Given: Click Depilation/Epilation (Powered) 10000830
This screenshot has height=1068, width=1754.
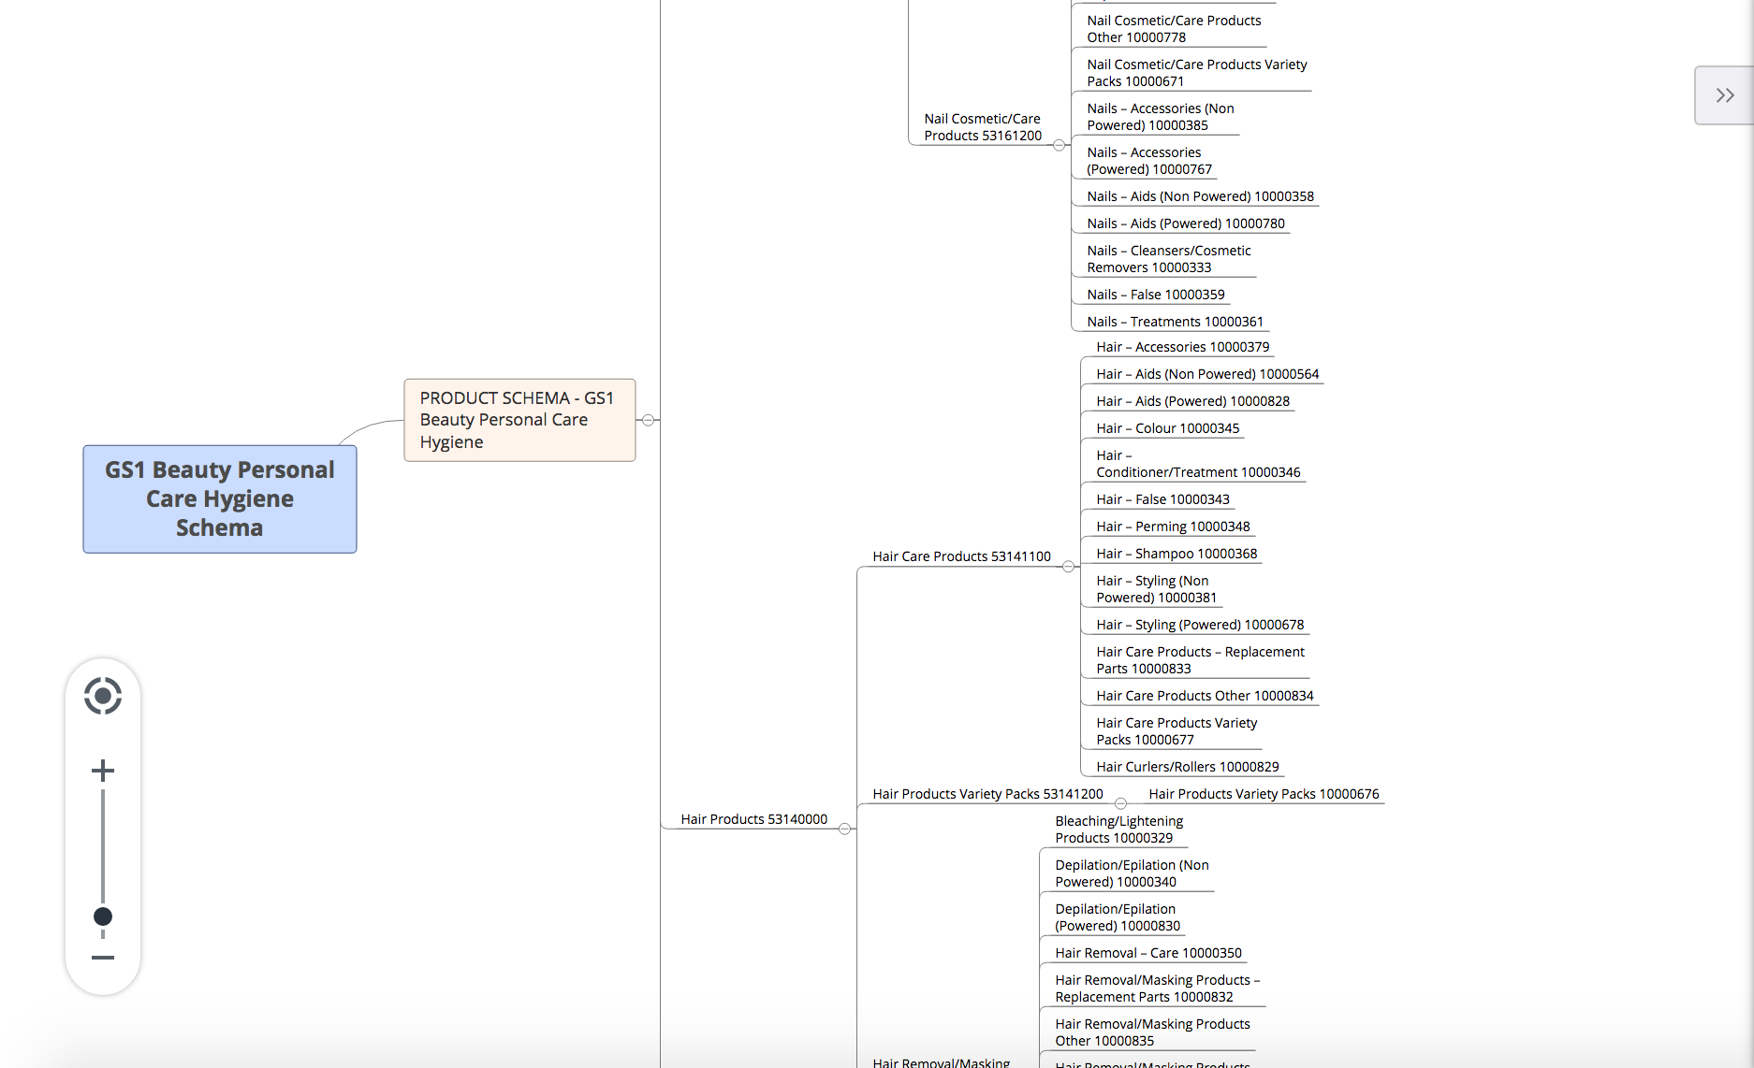Looking at the screenshot, I should [1118, 917].
